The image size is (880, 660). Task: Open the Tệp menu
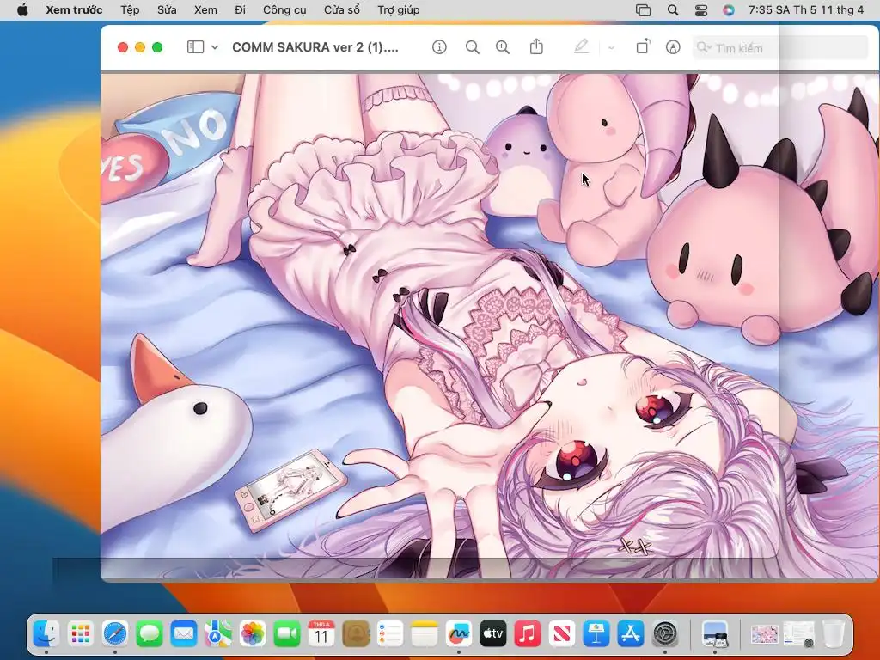(130, 10)
